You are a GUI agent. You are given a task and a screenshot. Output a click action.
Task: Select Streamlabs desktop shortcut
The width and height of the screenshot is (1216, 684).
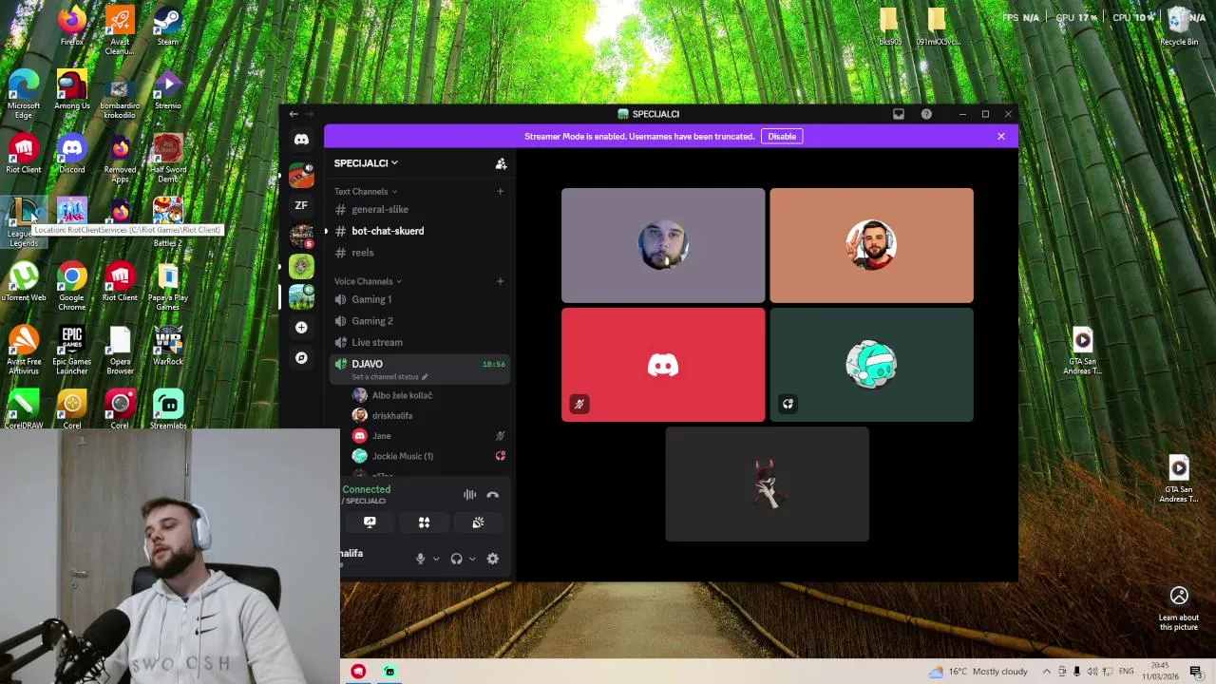coord(167,410)
